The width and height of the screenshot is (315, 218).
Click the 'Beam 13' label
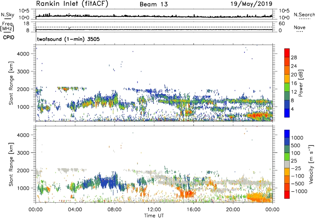[154, 4]
